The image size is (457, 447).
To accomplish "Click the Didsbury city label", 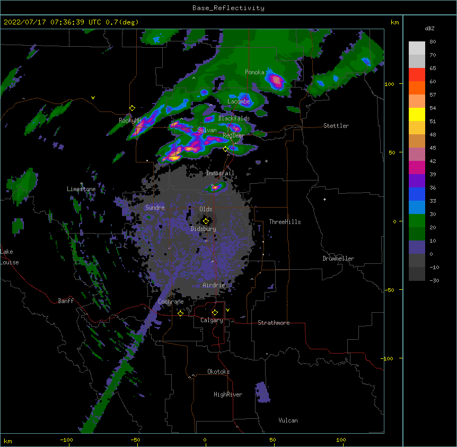I will [x=204, y=229].
